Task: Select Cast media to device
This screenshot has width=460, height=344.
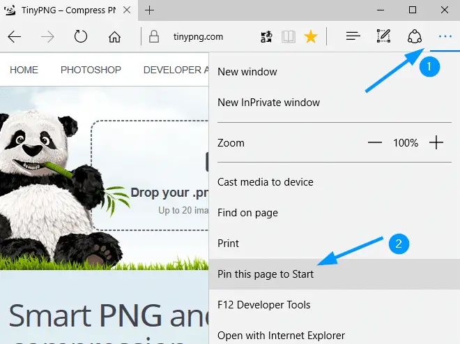Action: coord(334,182)
